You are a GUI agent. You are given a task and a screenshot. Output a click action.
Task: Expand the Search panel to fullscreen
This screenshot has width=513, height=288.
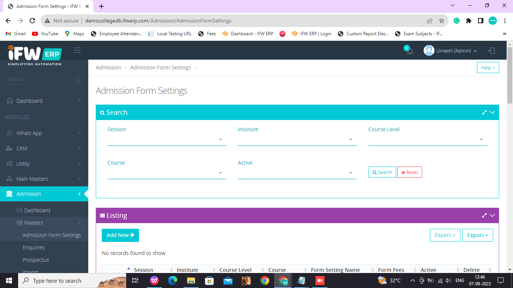[484, 112]
